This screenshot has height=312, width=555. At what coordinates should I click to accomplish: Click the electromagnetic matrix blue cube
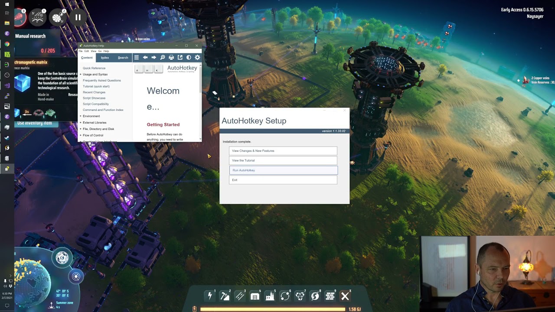[23, 82]
